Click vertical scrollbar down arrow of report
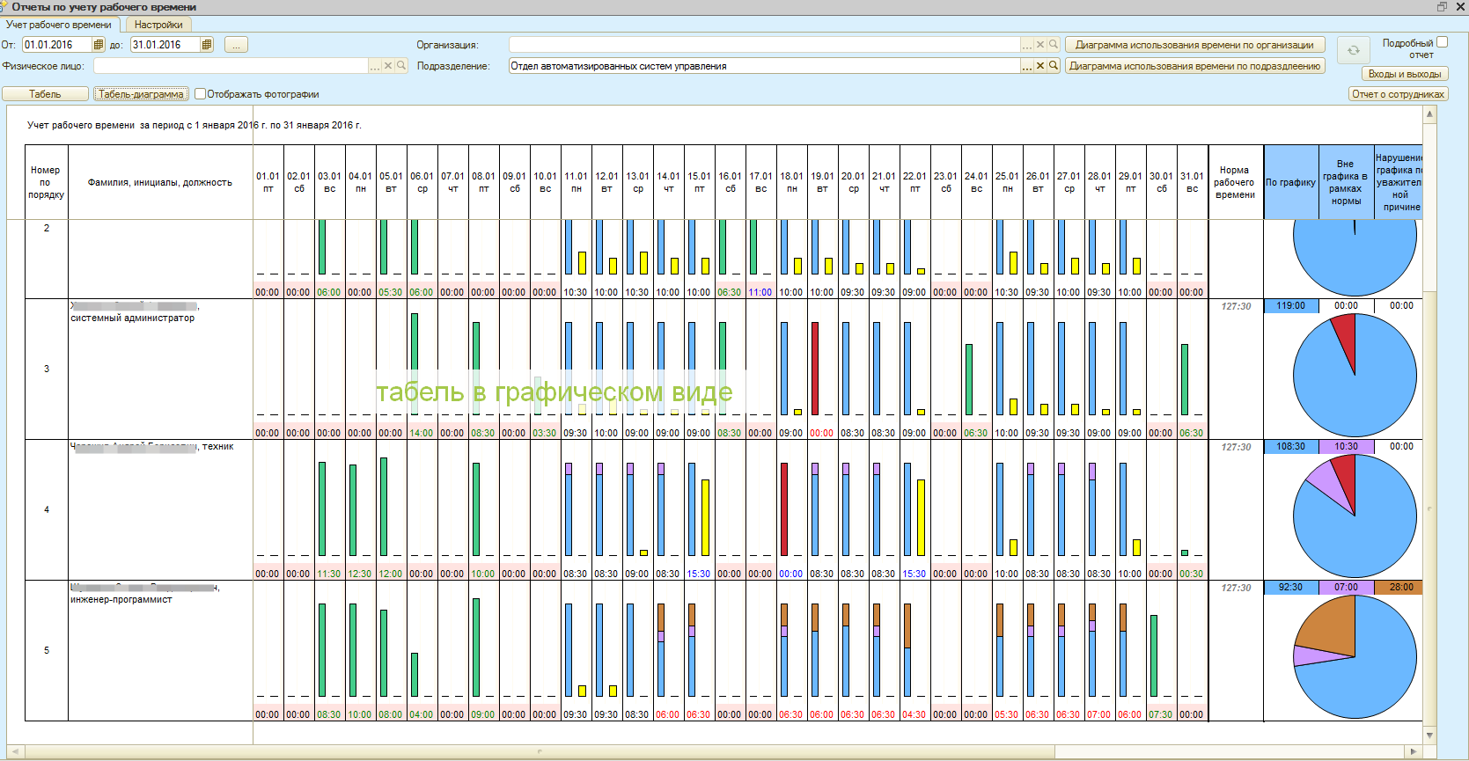1469x761 pixels. 1429,735
